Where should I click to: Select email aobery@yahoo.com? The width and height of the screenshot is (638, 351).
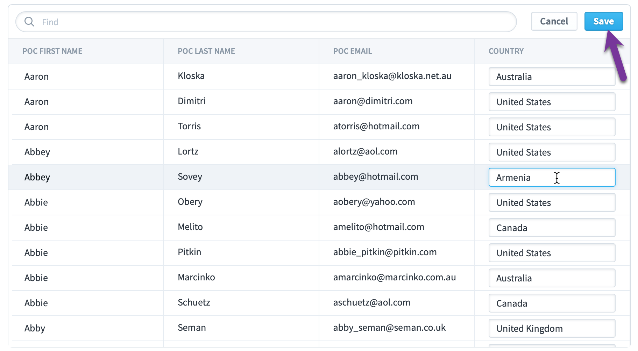pos(374,202)
